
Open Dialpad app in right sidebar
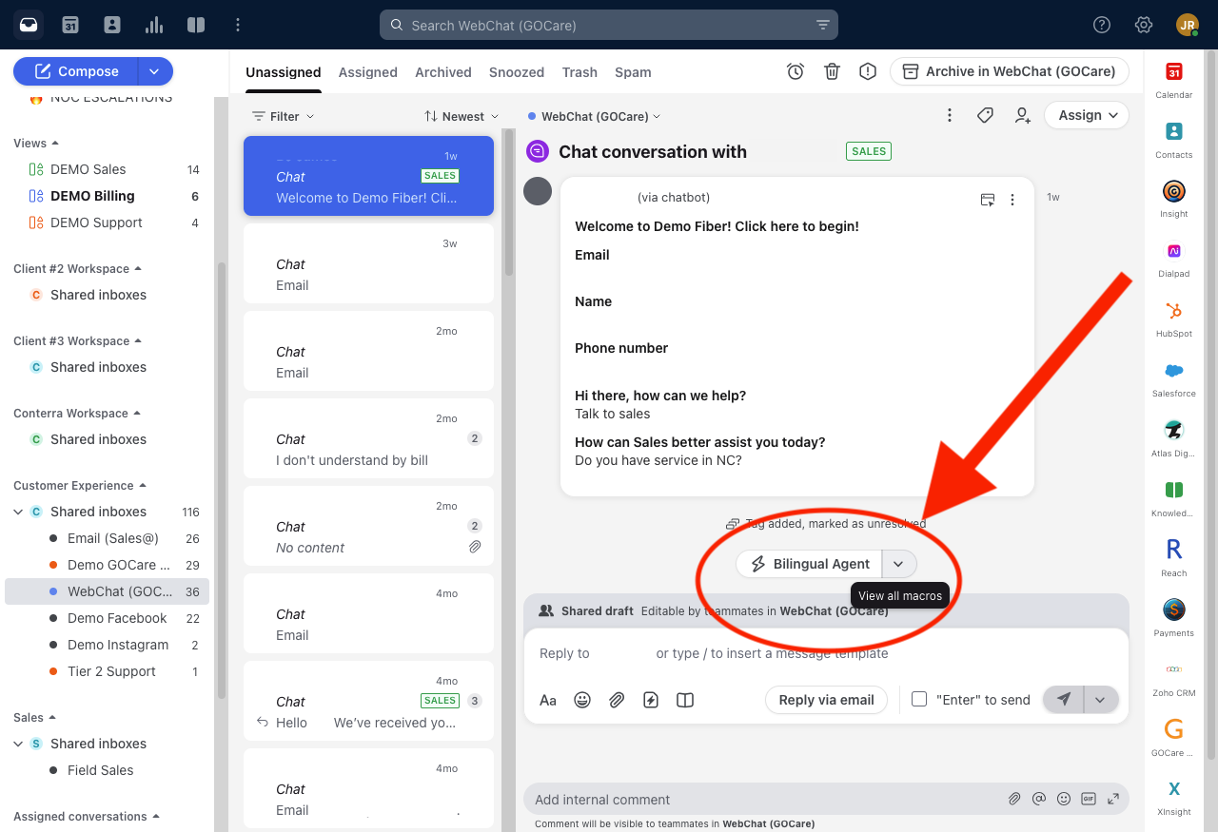pyautogui.click(x=1173, y=261)
